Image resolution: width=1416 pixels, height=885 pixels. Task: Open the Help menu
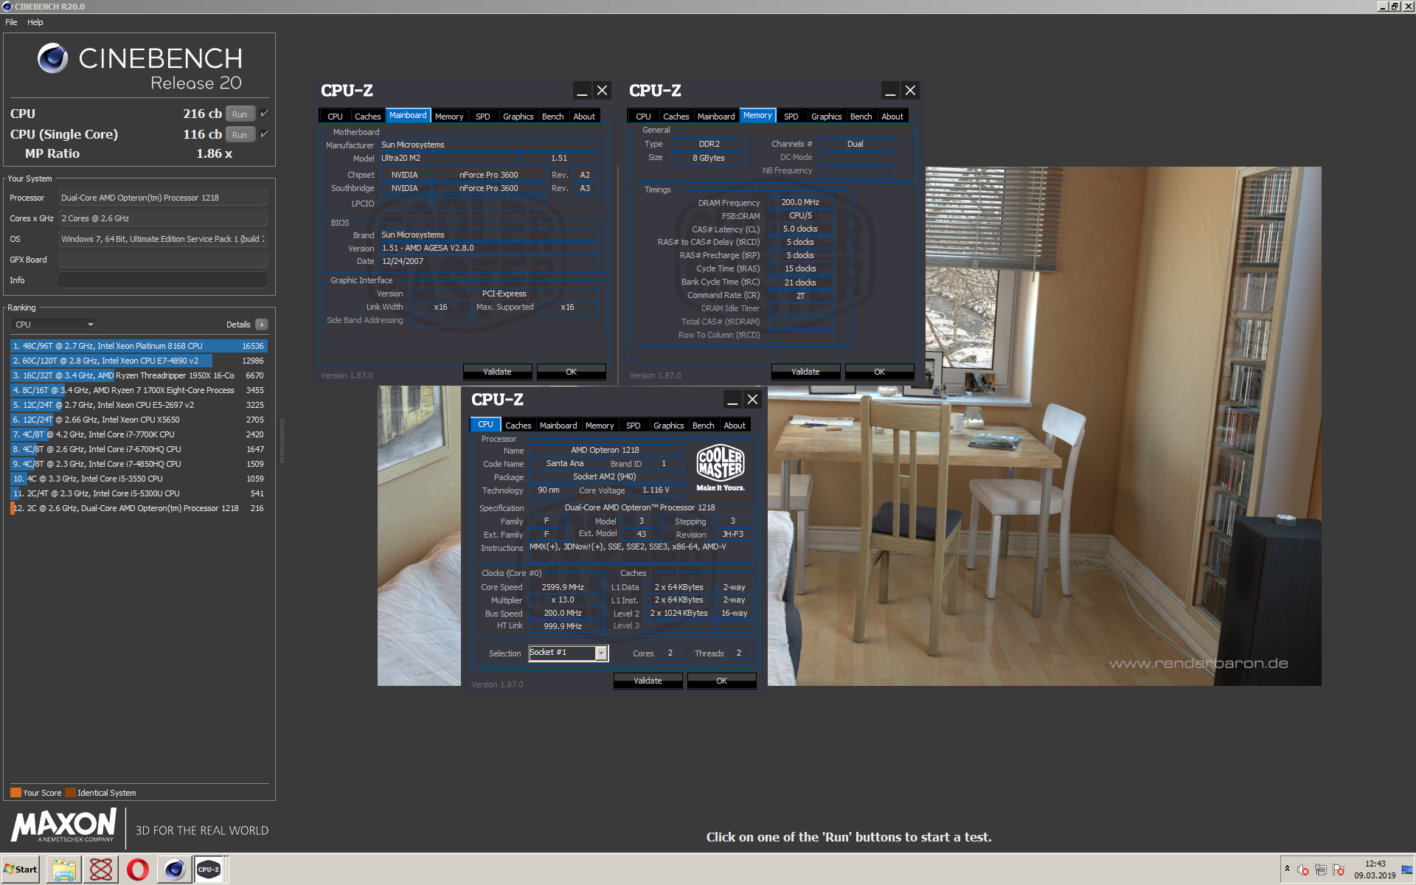35,22
